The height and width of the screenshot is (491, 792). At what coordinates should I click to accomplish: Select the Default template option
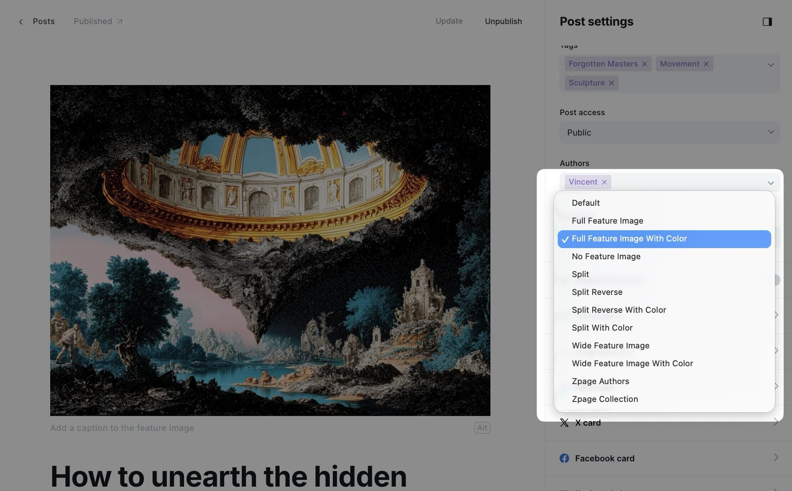(x=585, y=203)
